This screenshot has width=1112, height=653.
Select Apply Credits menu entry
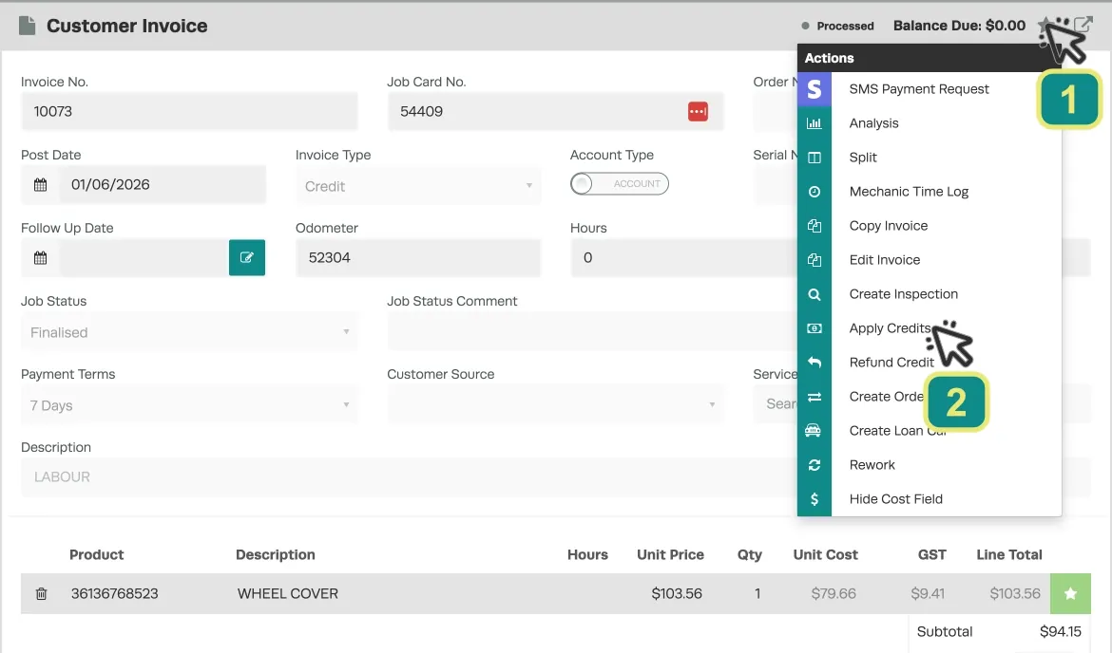coord(890,328)
